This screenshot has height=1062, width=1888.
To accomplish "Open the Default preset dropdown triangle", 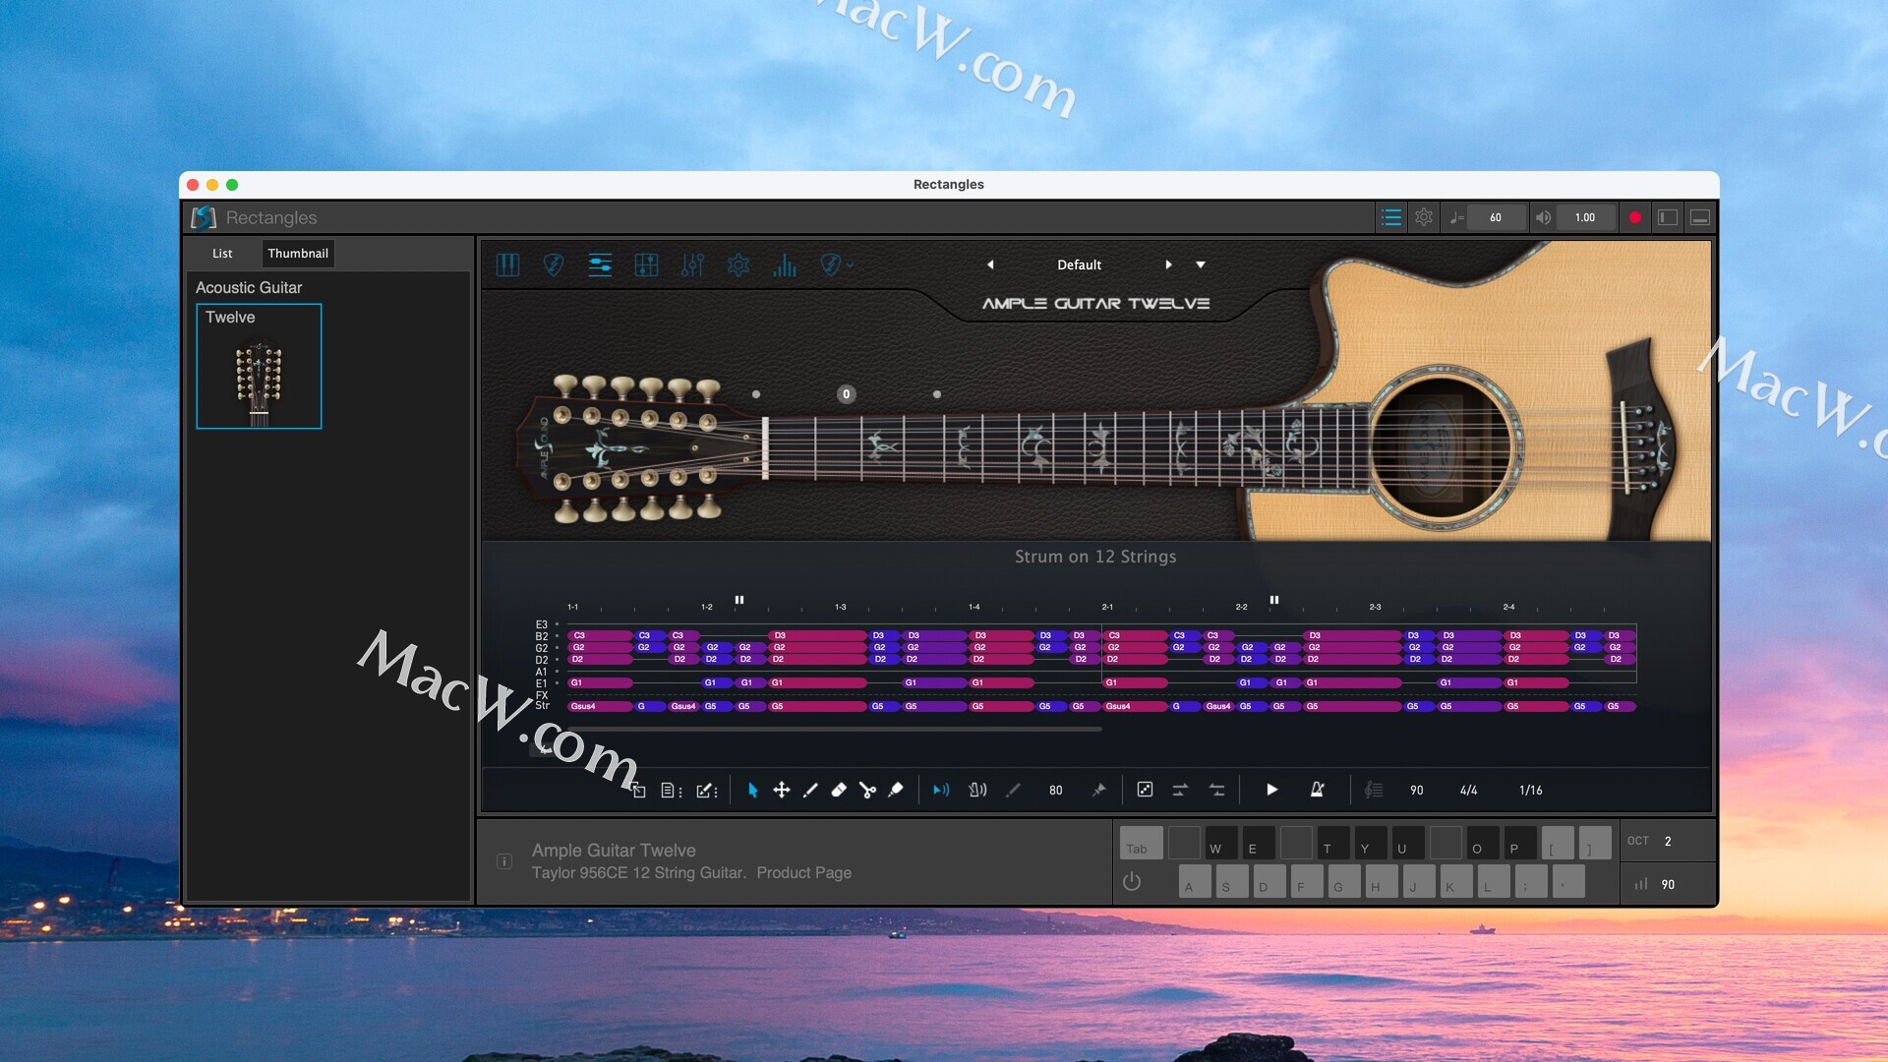I will 1201,265.
